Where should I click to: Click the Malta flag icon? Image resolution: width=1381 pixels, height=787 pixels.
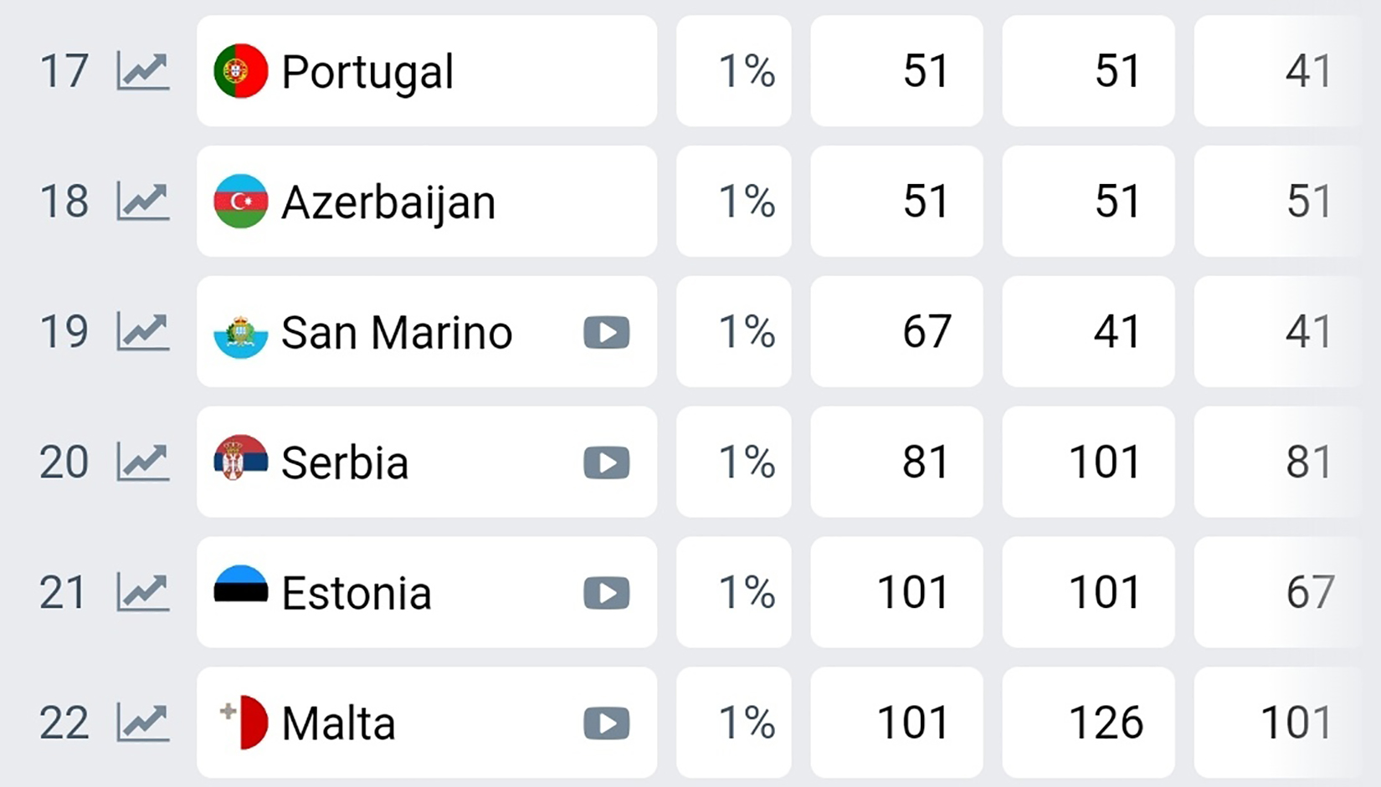coord(240,722)
